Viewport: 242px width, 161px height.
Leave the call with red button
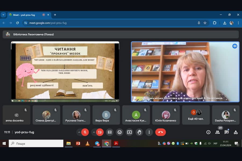pyautogui.click(x=161, y=132)
